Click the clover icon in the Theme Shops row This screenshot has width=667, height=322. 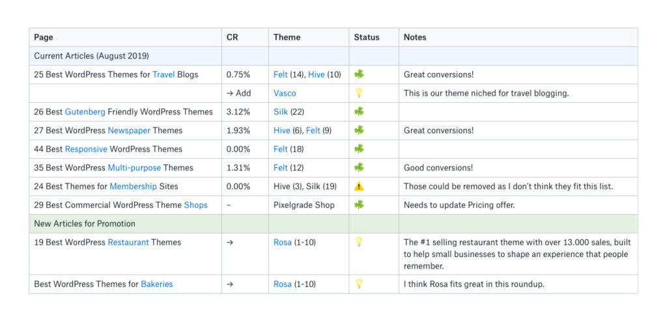point(359,205)
